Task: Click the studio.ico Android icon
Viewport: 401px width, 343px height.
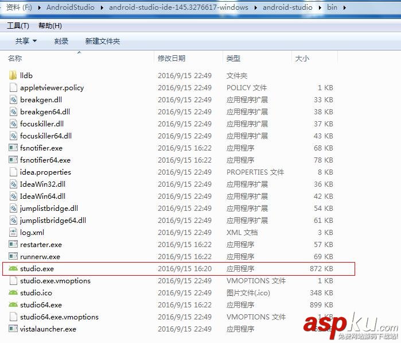Action: pyautogui.click(x=13, y=292)
